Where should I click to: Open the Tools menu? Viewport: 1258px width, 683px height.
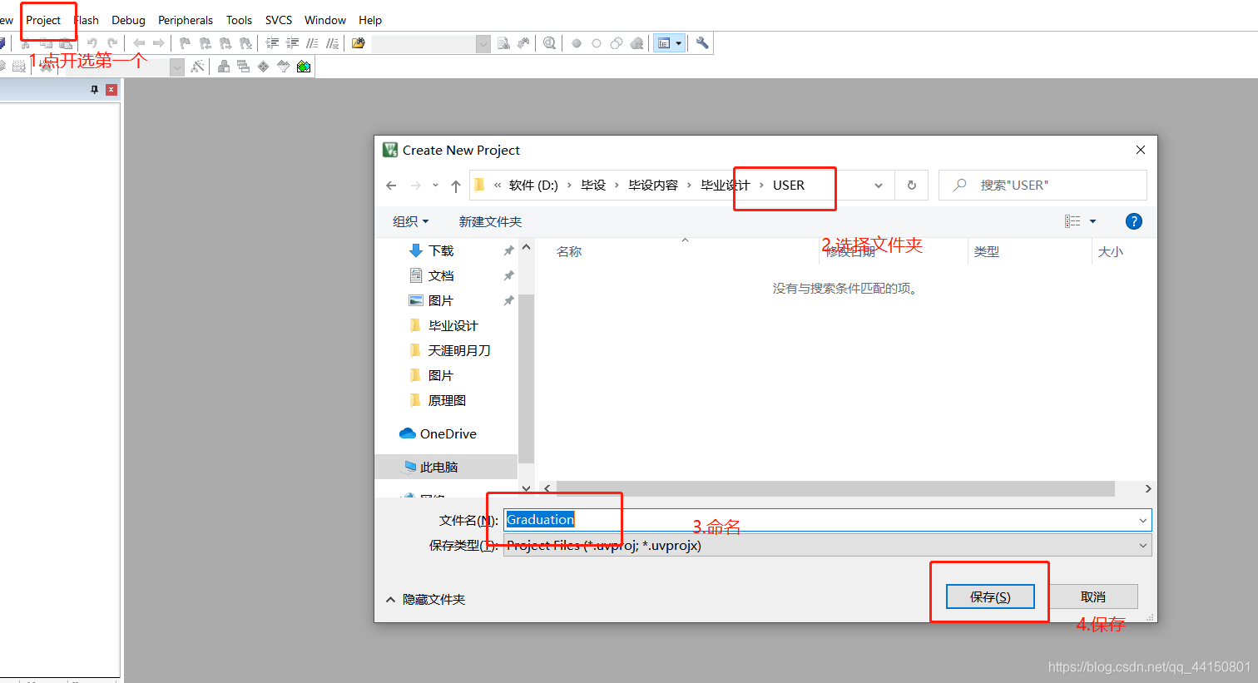pyautogui.click(x=239, y=20)
